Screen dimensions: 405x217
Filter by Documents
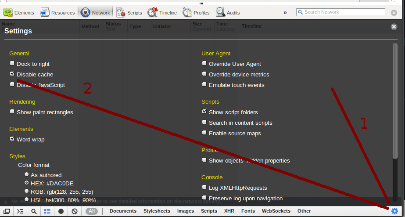coord(123,211)
